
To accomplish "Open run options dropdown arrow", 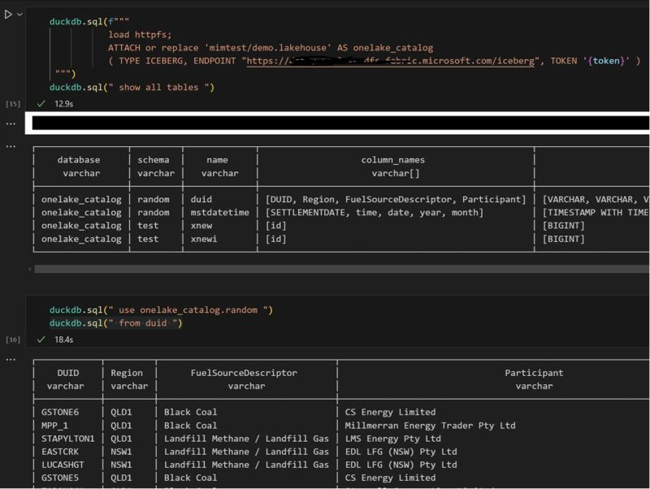I will click(19, 15).
